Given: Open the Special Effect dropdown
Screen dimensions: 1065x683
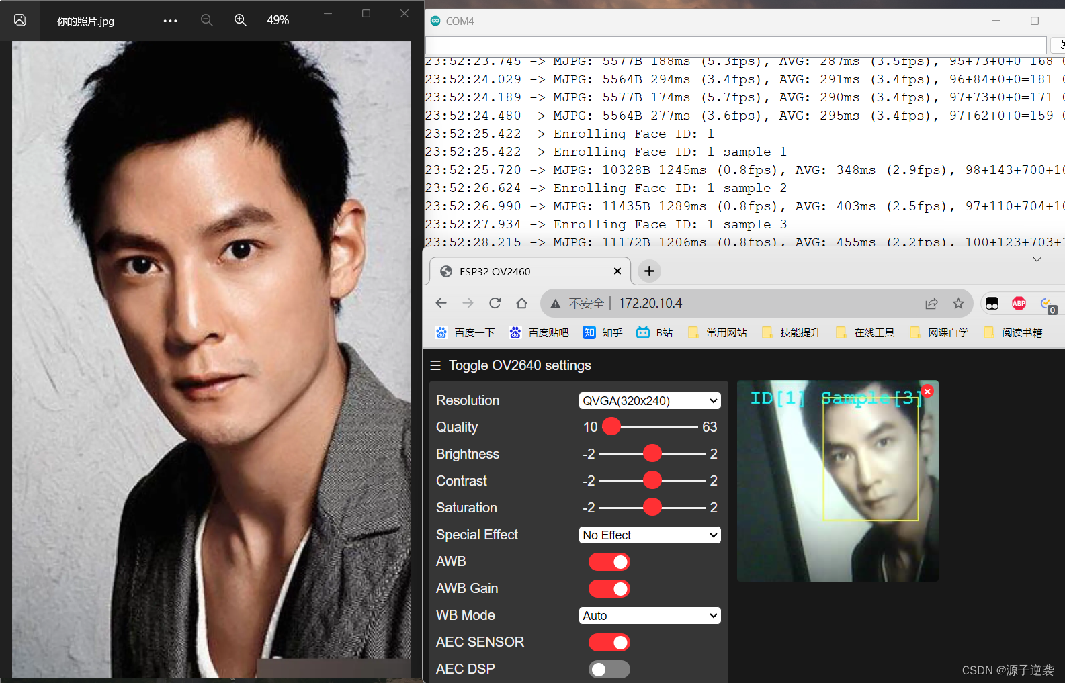Looking at the screenshot, I should [650, 535].
